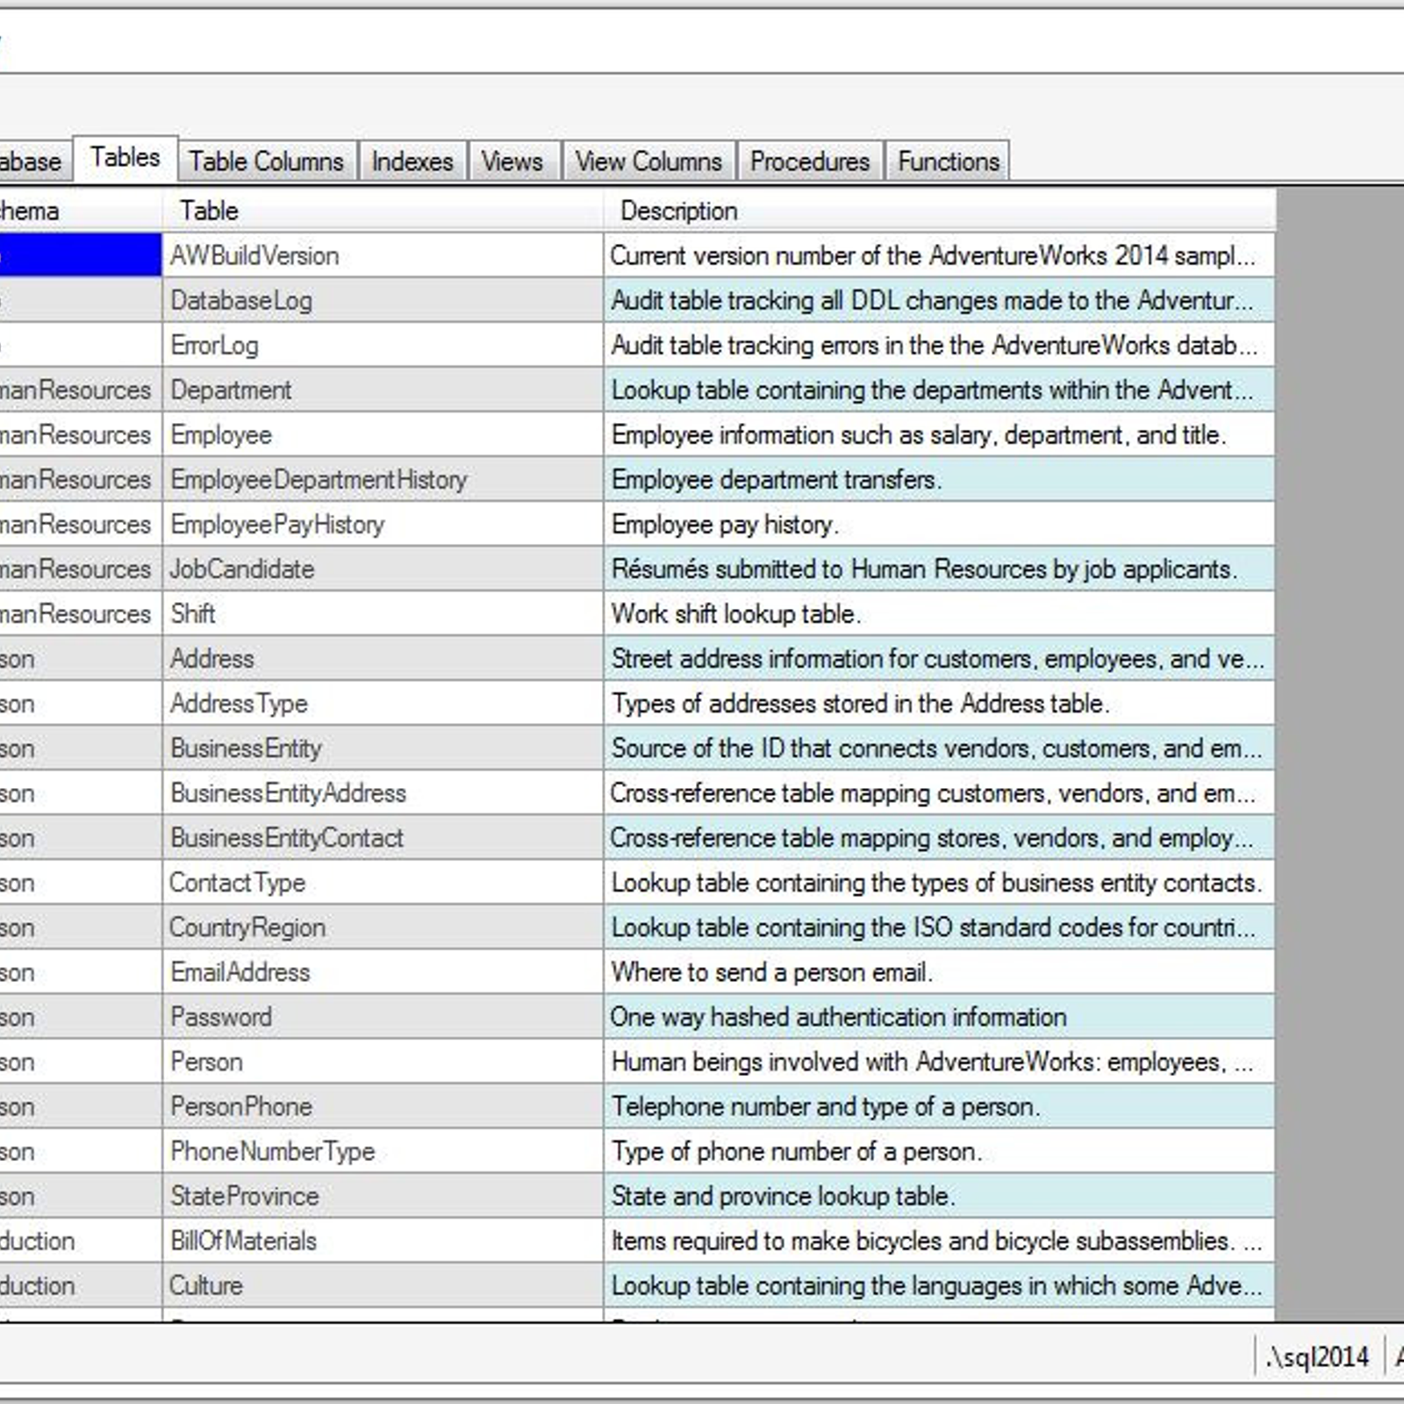Select the JobCandidate table cell

click(383, 569)
